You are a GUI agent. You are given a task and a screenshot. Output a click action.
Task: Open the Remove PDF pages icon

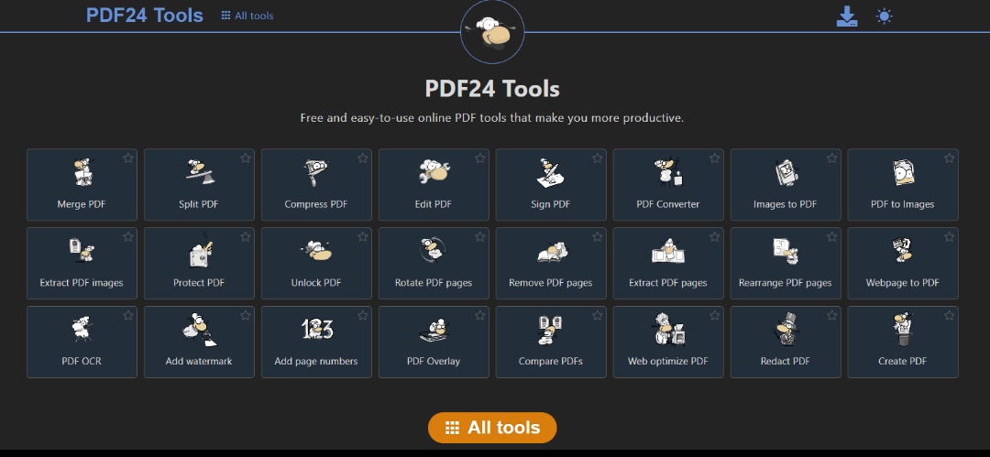(x=551, y=251)
